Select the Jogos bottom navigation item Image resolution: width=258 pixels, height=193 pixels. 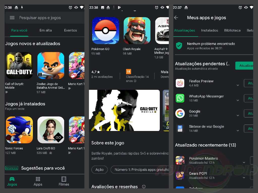pos(12,181)
